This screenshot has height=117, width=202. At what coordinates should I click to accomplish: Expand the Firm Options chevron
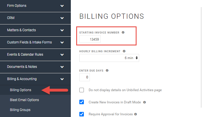tap(62, 6)
